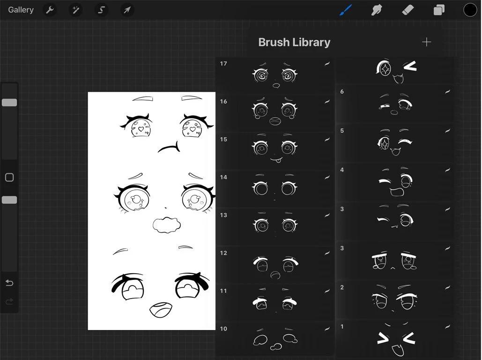Select the unnumbered top sparkle-eye brush
This screenshot has width=482, height=360.
coord(395,71)
